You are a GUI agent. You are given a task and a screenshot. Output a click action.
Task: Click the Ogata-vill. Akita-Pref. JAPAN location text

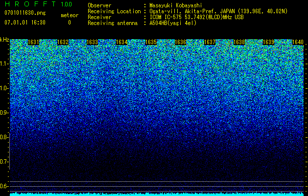point(218,11)
